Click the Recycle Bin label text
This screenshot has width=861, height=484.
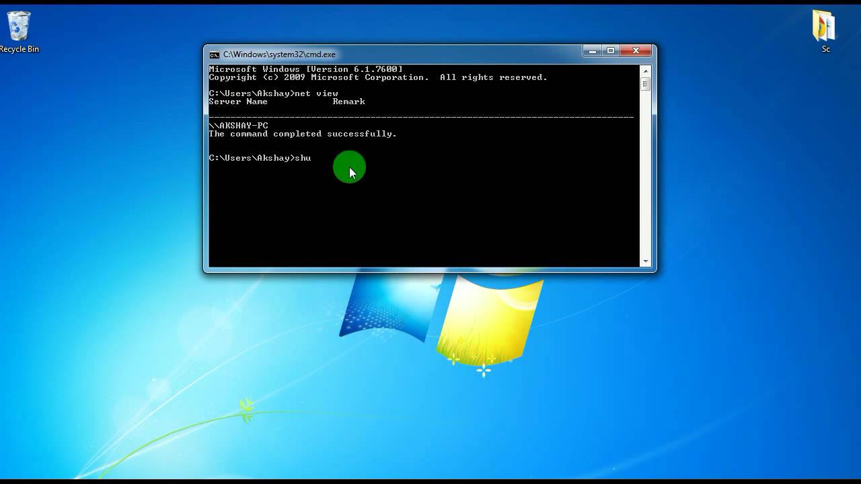pyautogui.click(x=19, y=49)
